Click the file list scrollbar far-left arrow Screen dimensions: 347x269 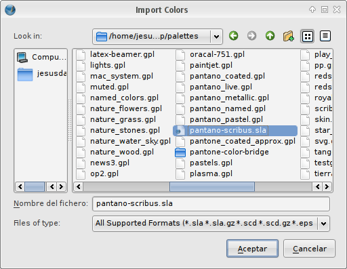pyautogui.click(x=79, y=186)
